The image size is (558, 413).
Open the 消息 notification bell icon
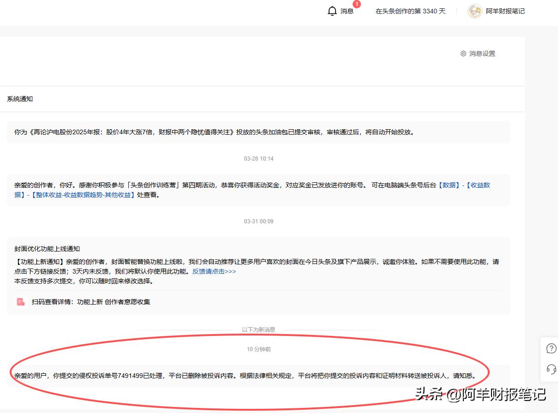pos(332,11)
